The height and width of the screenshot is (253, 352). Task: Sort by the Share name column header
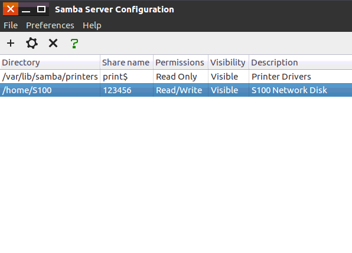[126, 63]
